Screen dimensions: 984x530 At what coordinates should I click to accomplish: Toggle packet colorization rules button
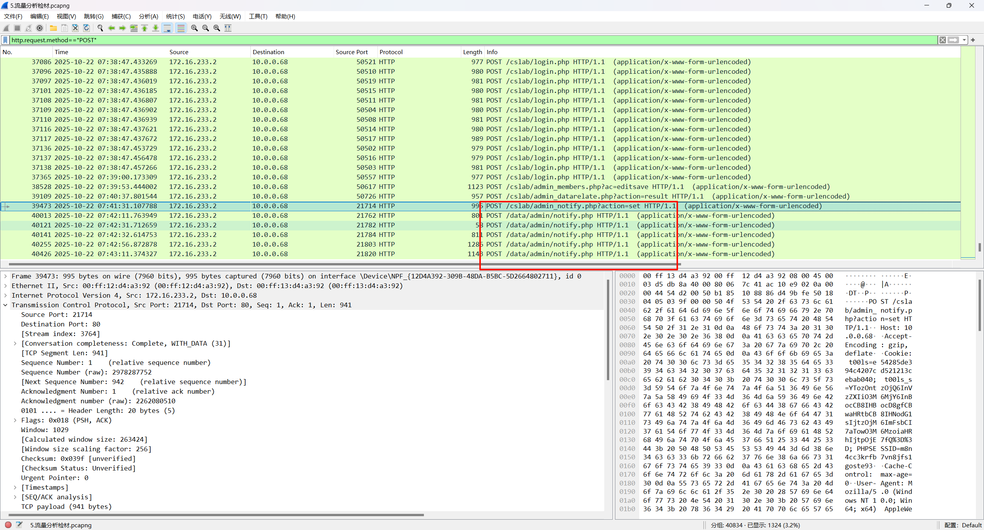tap(181, 28)
